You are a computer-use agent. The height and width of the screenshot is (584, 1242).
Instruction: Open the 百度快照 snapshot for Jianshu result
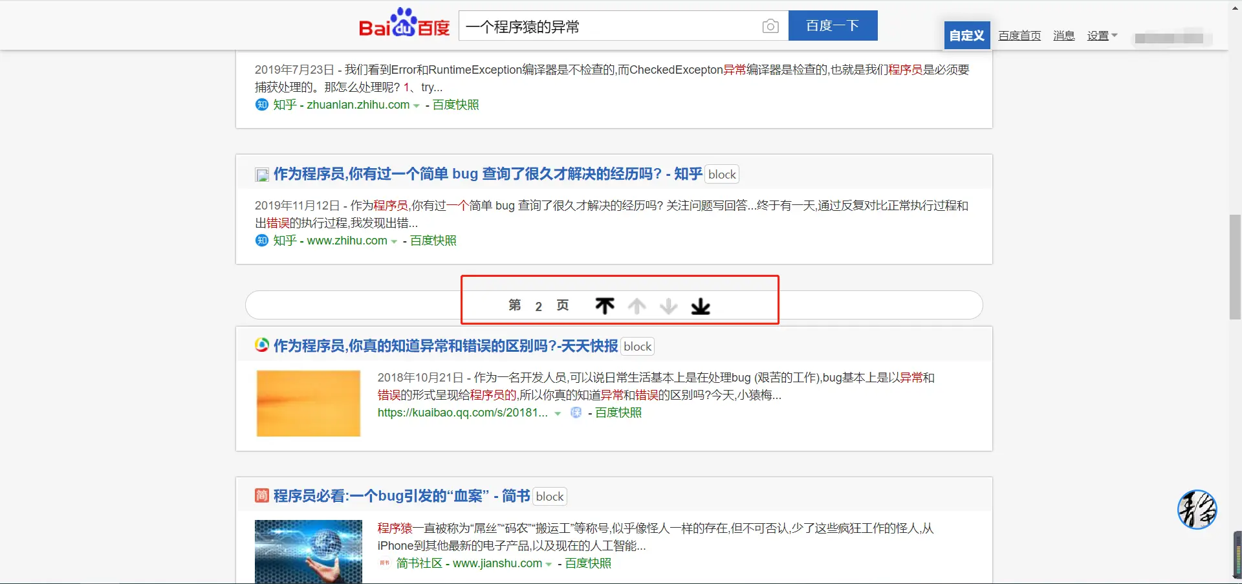[x=587, y=563]
